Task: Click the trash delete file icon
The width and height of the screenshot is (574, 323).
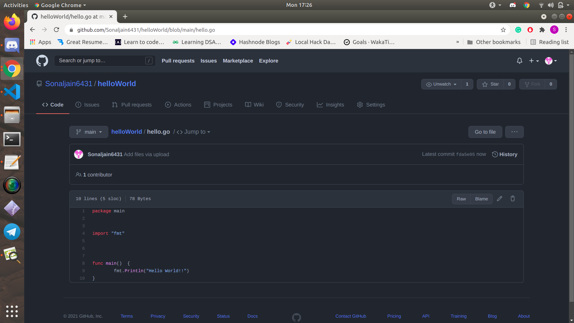Action: click(513, 199)
